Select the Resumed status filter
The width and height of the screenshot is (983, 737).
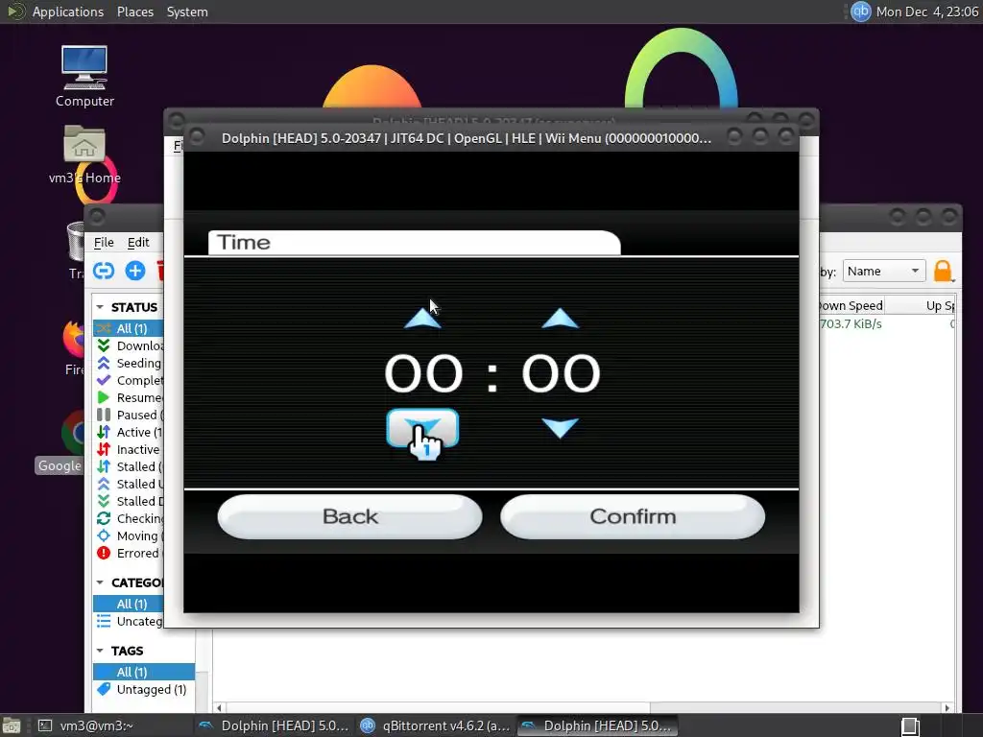(x=129, y=398)
